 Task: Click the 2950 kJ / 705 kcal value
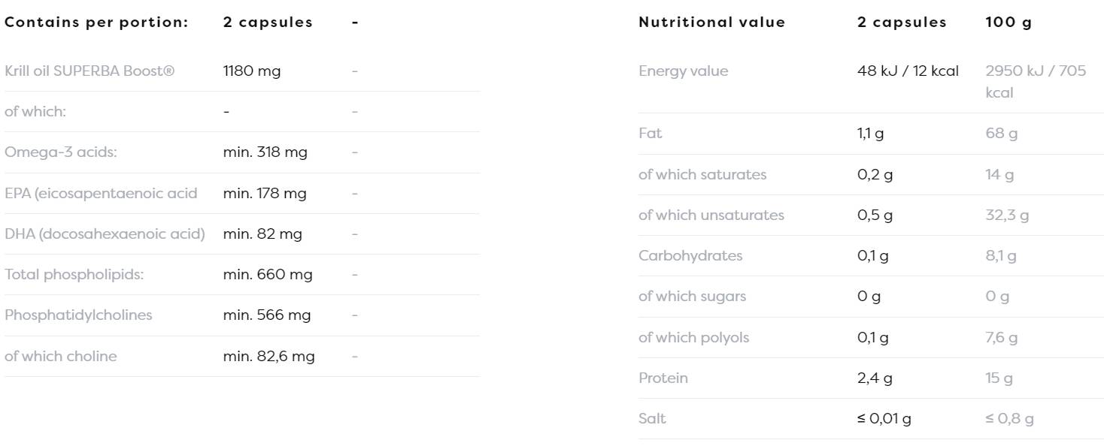(1036, 81)
